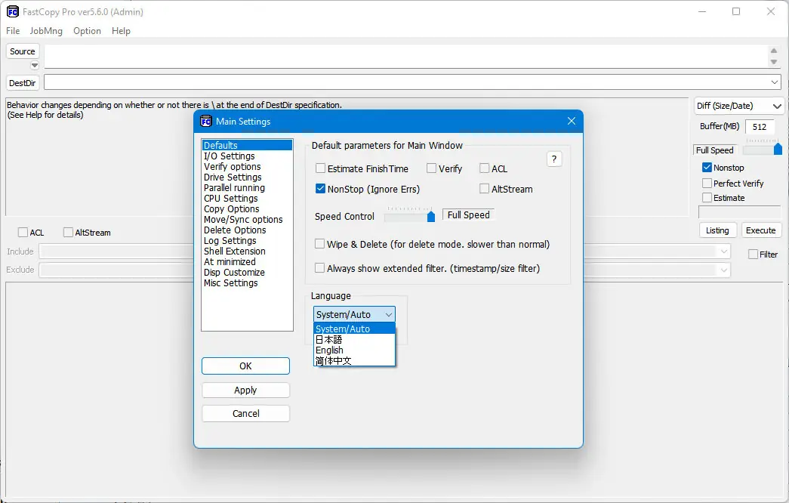Open the Diff (Size/Date) mode dropdown
789x503 pixels.
738,106
